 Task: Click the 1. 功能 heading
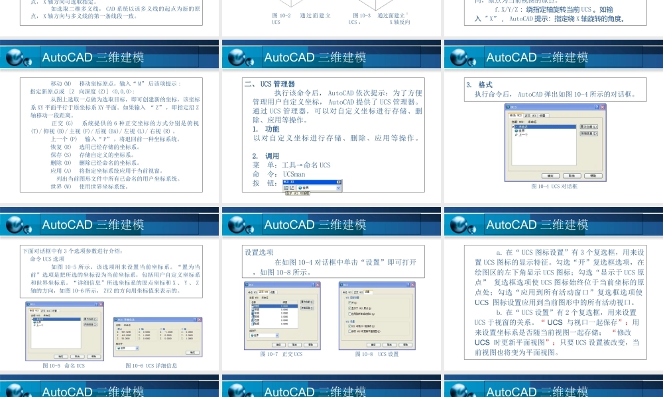click(266, 129)
